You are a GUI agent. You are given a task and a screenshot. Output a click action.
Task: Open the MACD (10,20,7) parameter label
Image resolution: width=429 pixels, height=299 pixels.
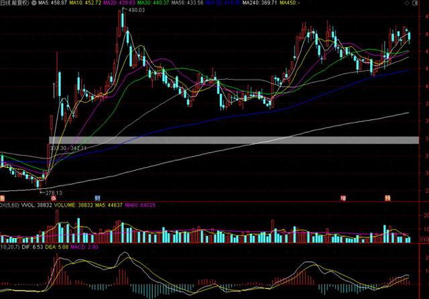click(10, 247)
